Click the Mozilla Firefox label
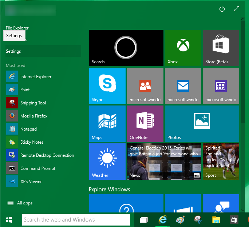 click(34, 116)
